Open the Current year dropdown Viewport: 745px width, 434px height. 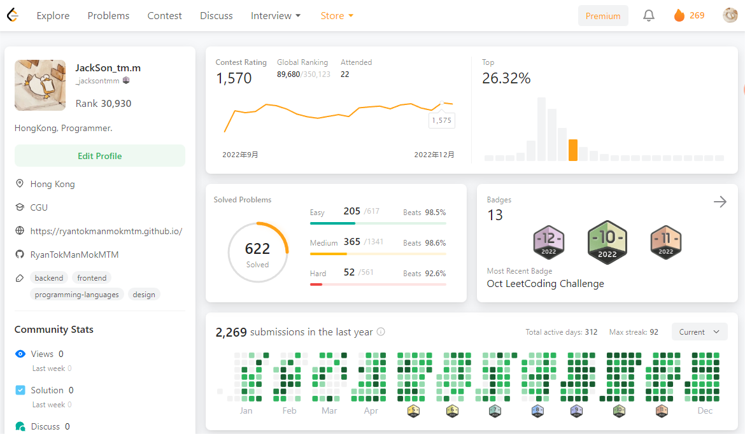699,332
